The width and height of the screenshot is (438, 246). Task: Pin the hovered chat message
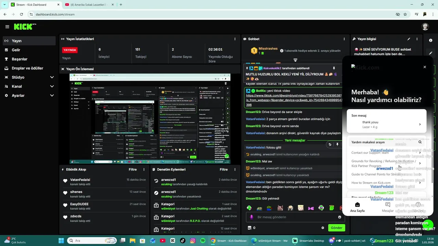coord(337,145)
